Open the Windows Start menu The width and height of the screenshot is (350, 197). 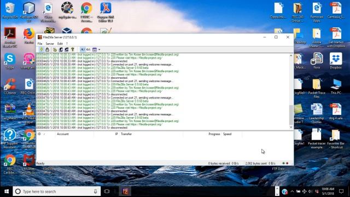tap(7, 192)
